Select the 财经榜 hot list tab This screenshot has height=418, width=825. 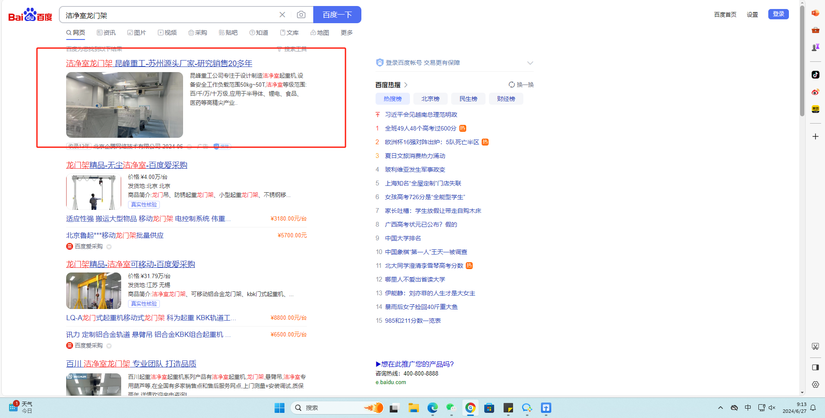(x=506, y=99)
